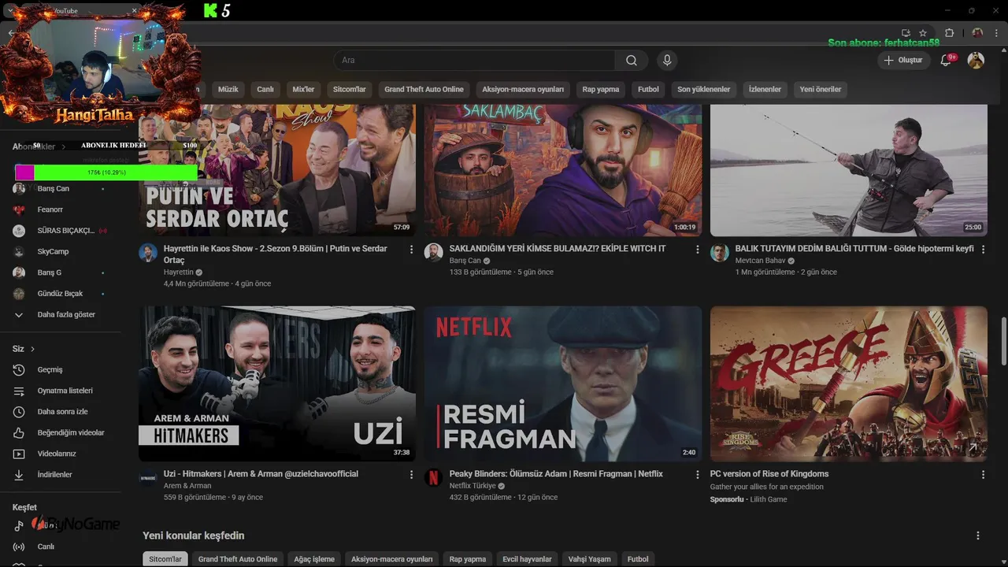Open Beğendiğim videolar in sidebar
This screenshot has width=1008, height=567.
61,433
